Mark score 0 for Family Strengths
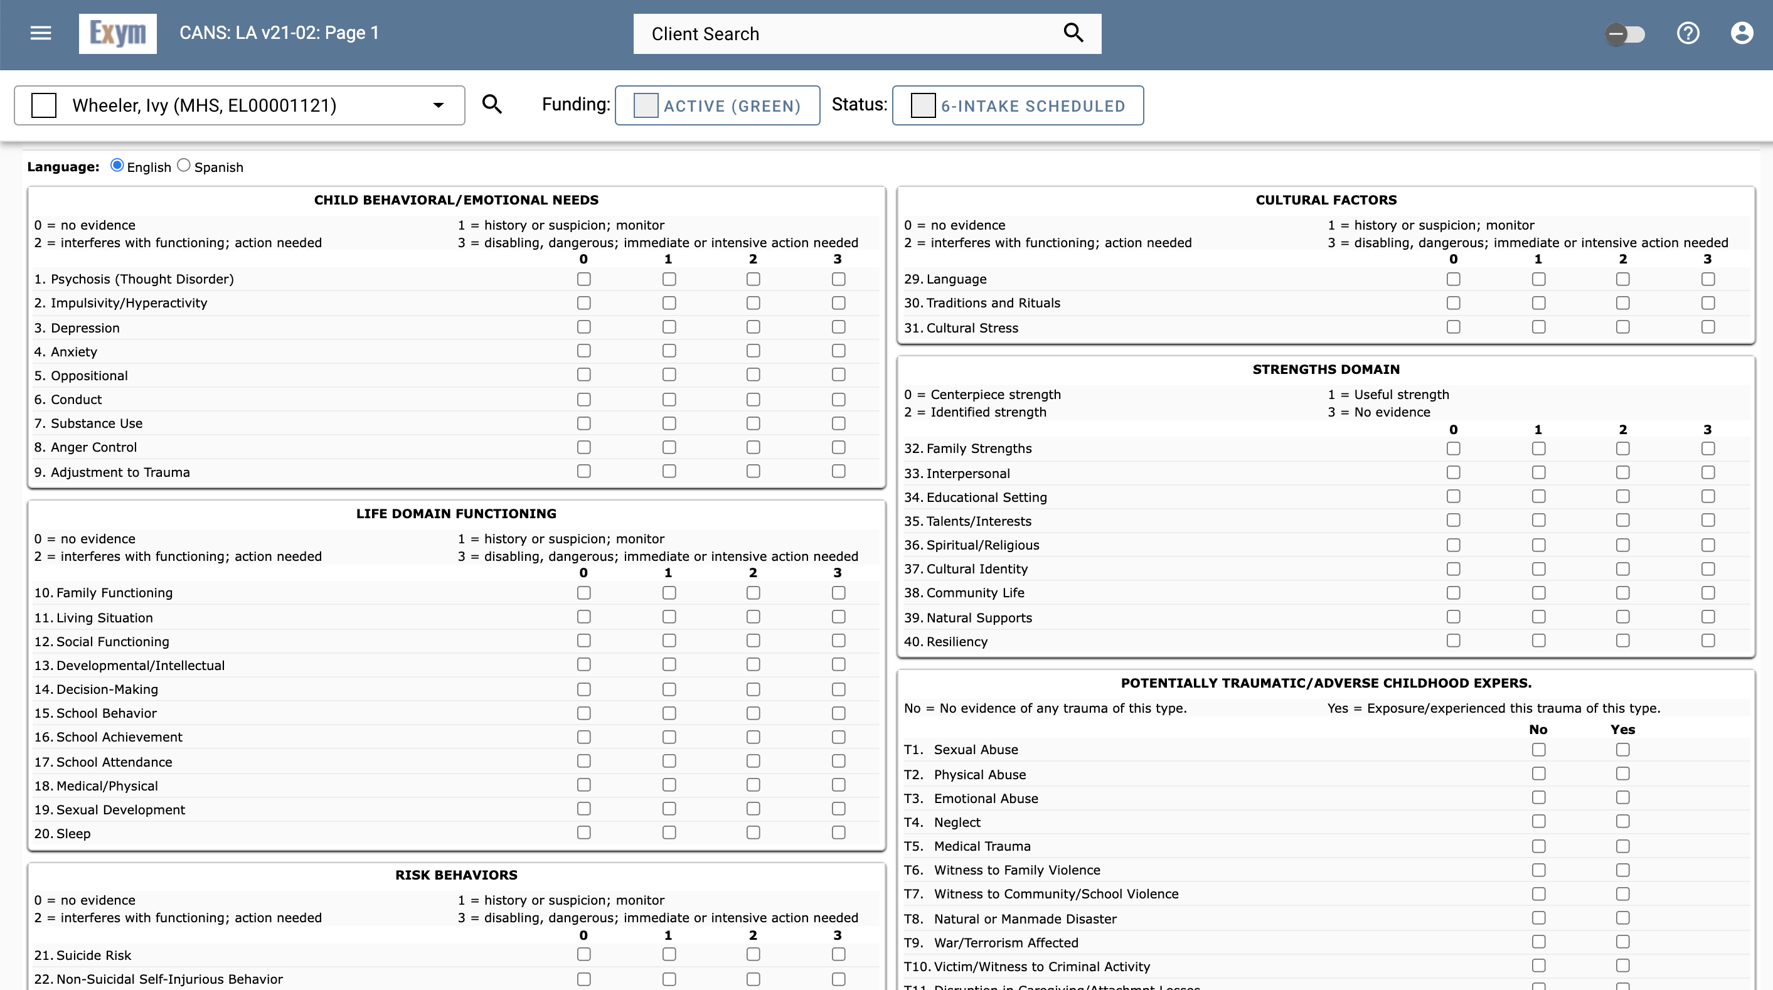 [1453, 448]
